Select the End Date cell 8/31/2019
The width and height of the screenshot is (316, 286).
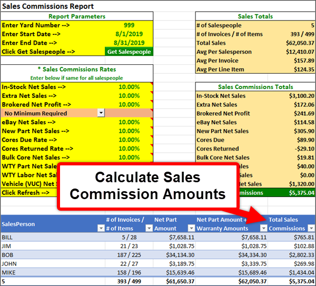click(129, 43)
